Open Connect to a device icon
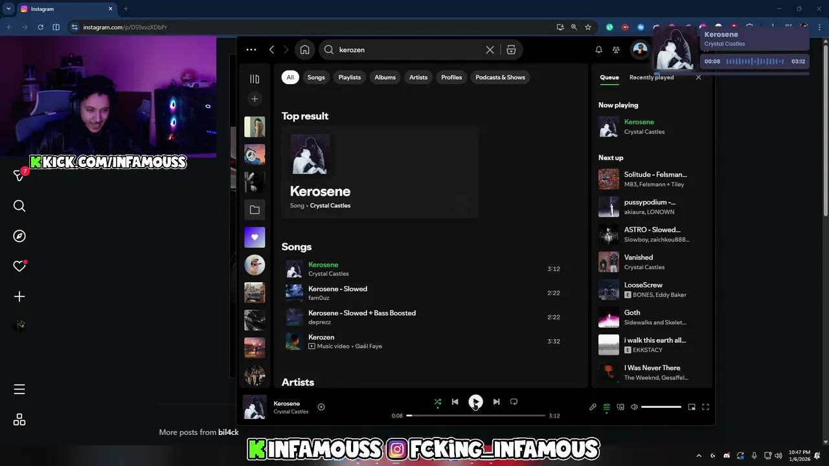The image size is (829, 466). [x=620, y=407]
